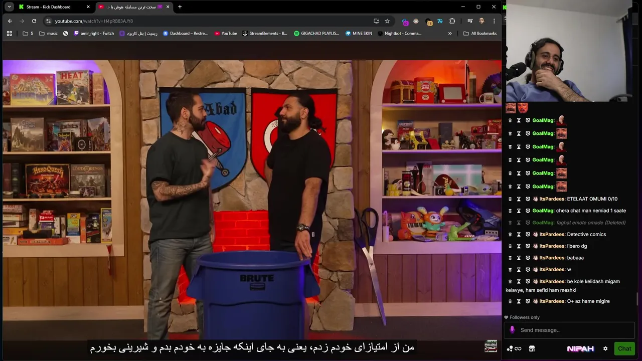Open the amir_right - Twitch bookmark
Image resolution: width=642 pixels, height=361 pixels.
tap(94, 34)
